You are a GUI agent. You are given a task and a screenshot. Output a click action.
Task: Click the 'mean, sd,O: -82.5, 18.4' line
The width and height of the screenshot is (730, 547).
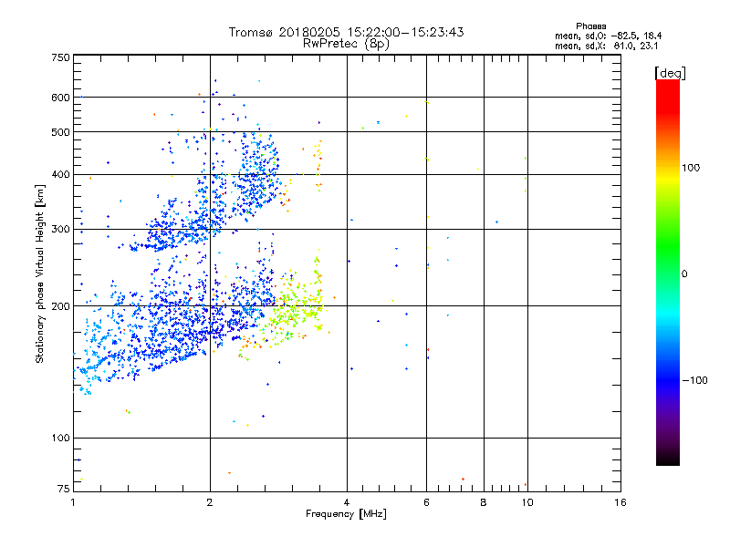tap(608, 36)
